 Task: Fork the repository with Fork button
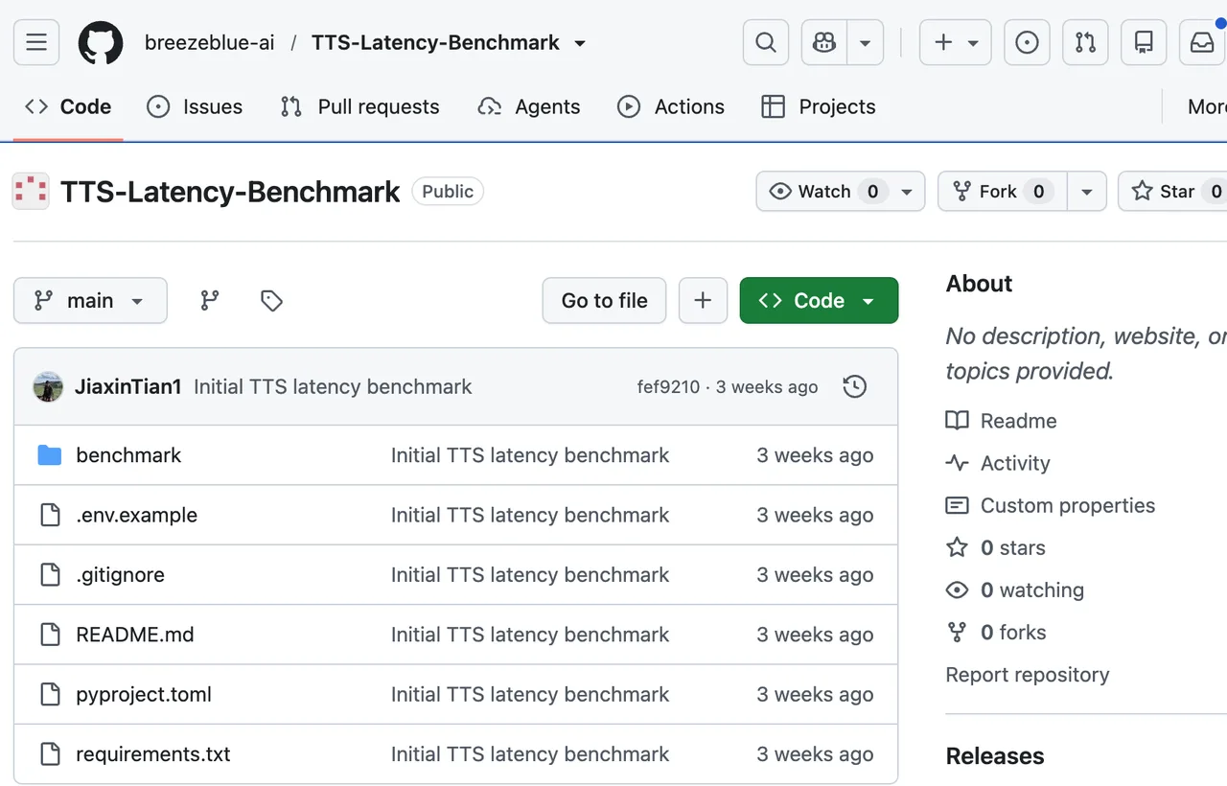click(1003, 192)
